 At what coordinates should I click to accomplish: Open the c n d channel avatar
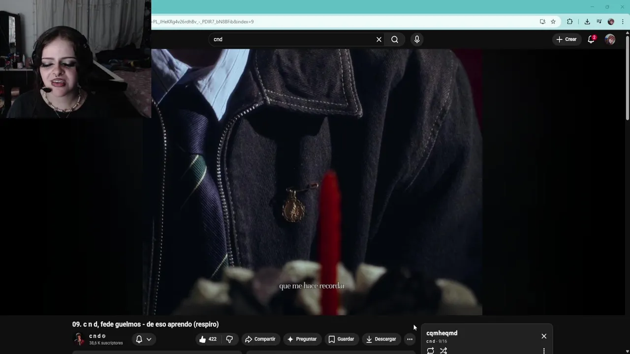click(x=79, y=339)
